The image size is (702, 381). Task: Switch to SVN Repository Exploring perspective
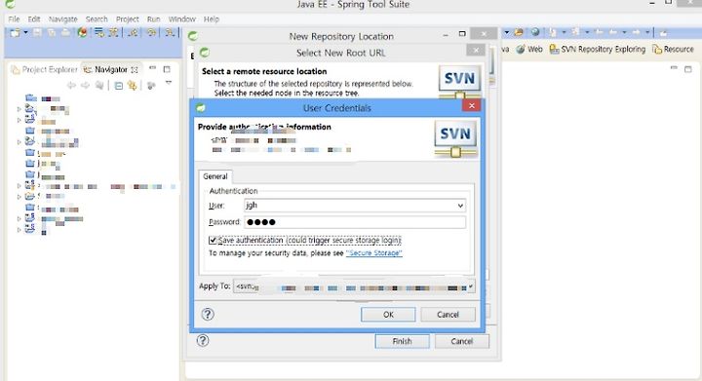click(x=598, y=49)
